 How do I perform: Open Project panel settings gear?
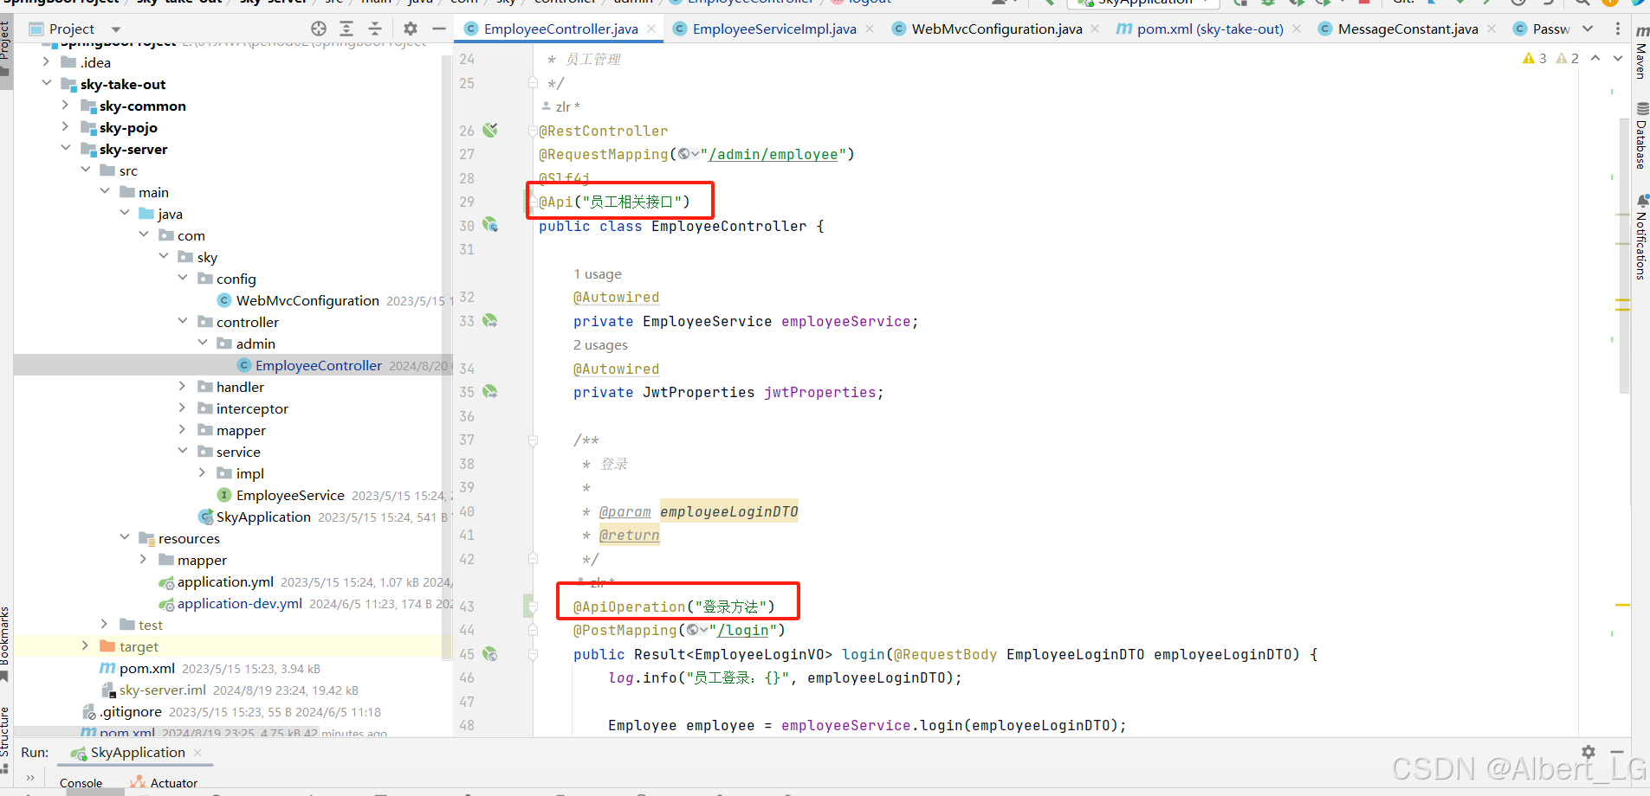point(411,29)
